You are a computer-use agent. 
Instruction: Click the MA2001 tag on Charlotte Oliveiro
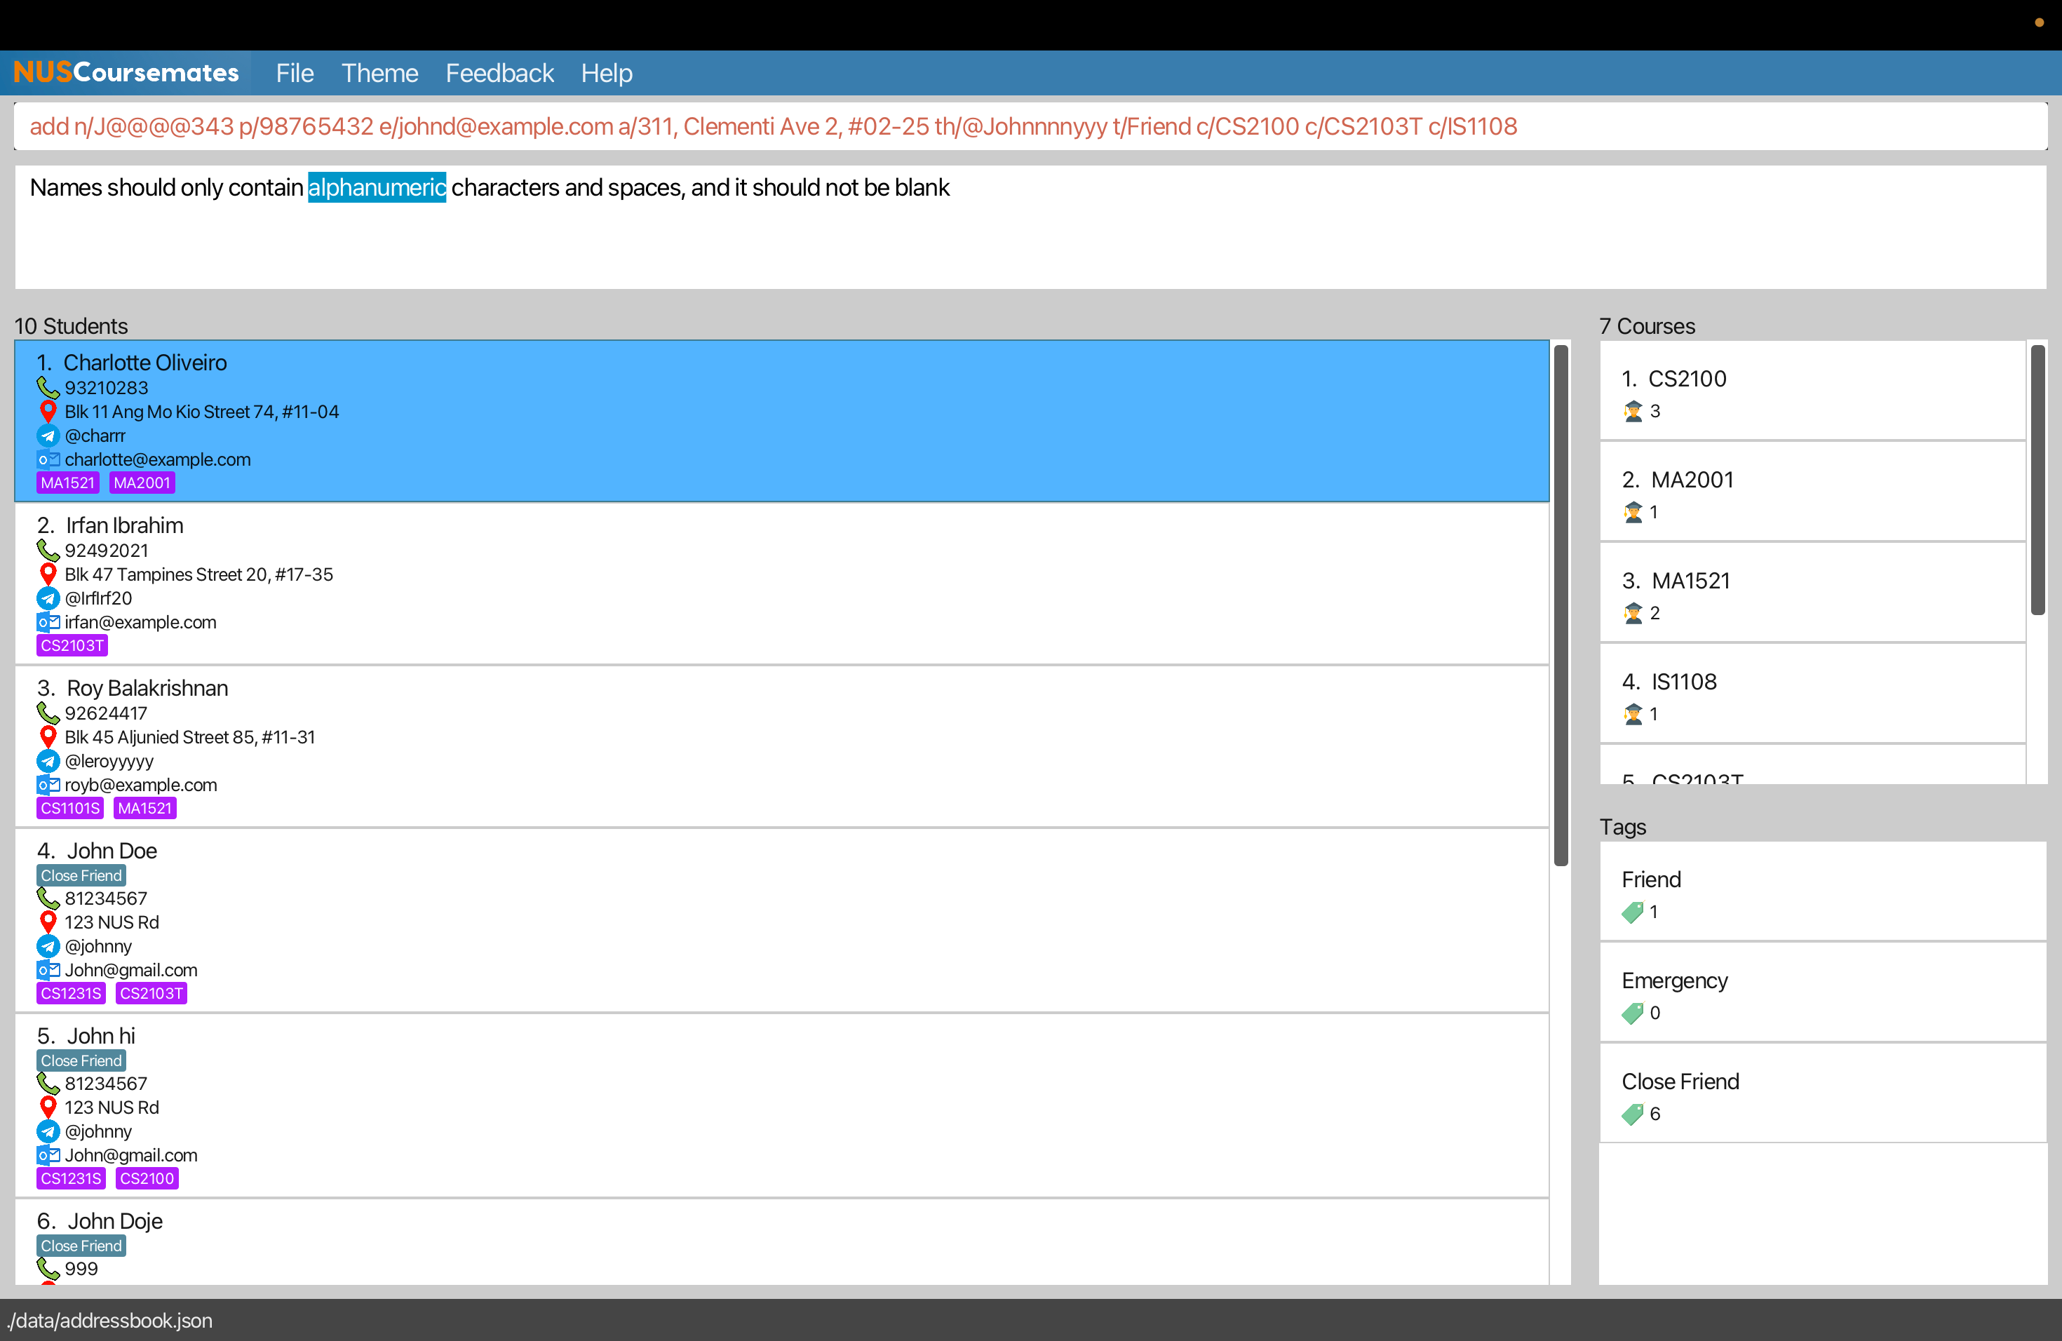pos(142,483)
